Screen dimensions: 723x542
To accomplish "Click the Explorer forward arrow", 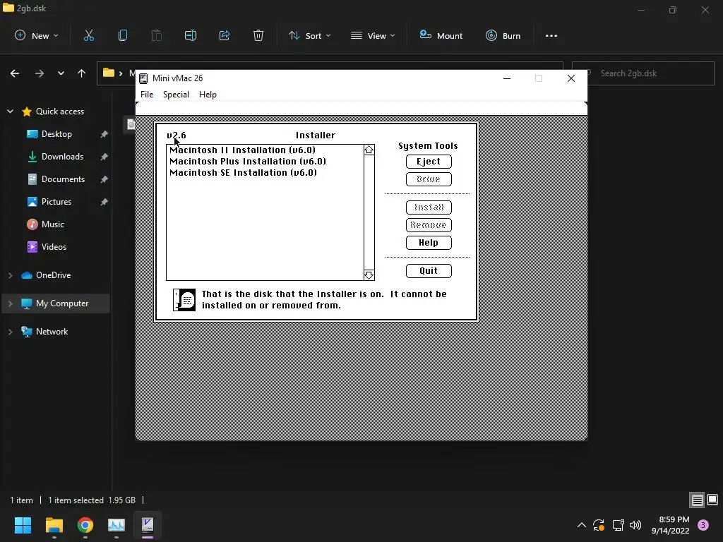I will pos(40,73).
